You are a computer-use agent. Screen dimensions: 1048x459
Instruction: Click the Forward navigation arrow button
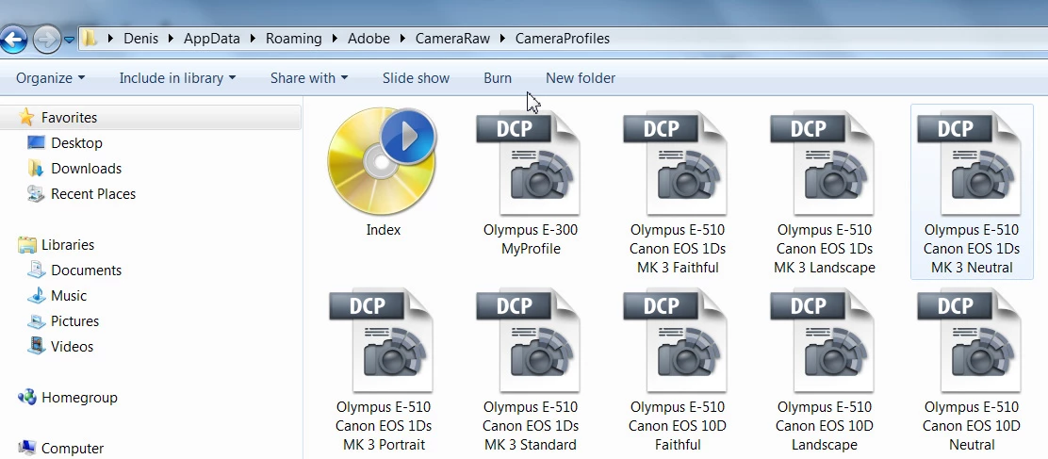47,40
